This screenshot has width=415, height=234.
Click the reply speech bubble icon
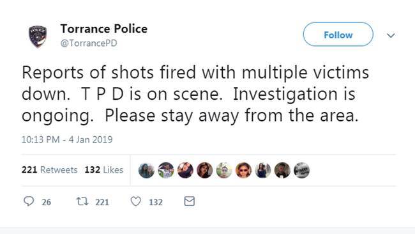pyautogui.click(x=29, y=201)
